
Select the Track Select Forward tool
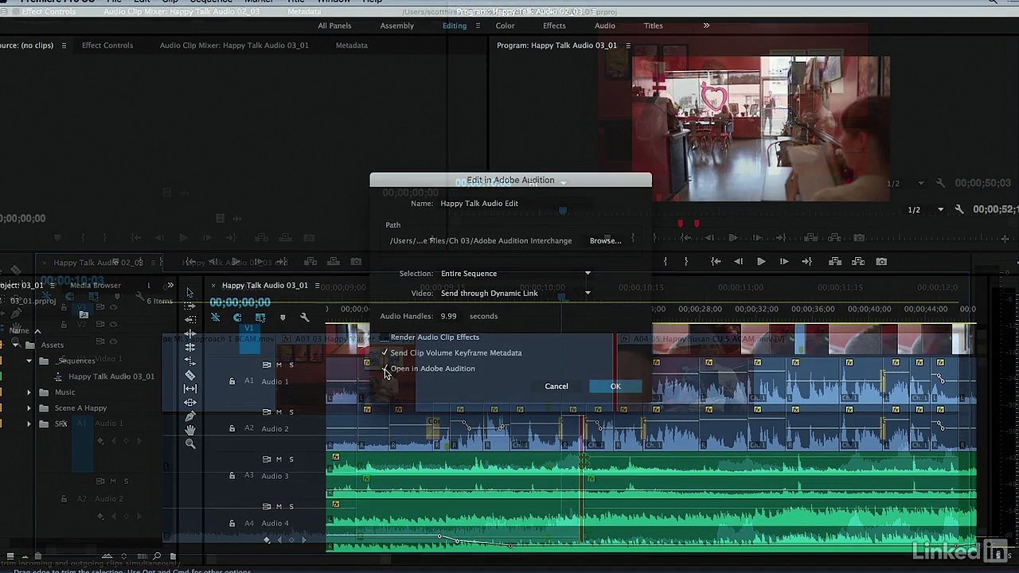190,306
